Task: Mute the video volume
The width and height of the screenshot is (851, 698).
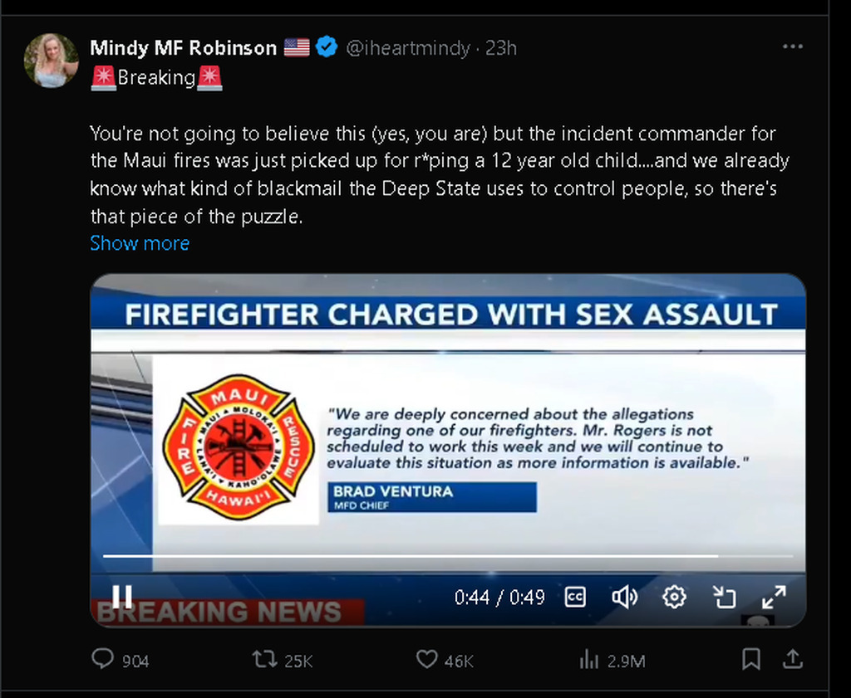Action: 624,597
